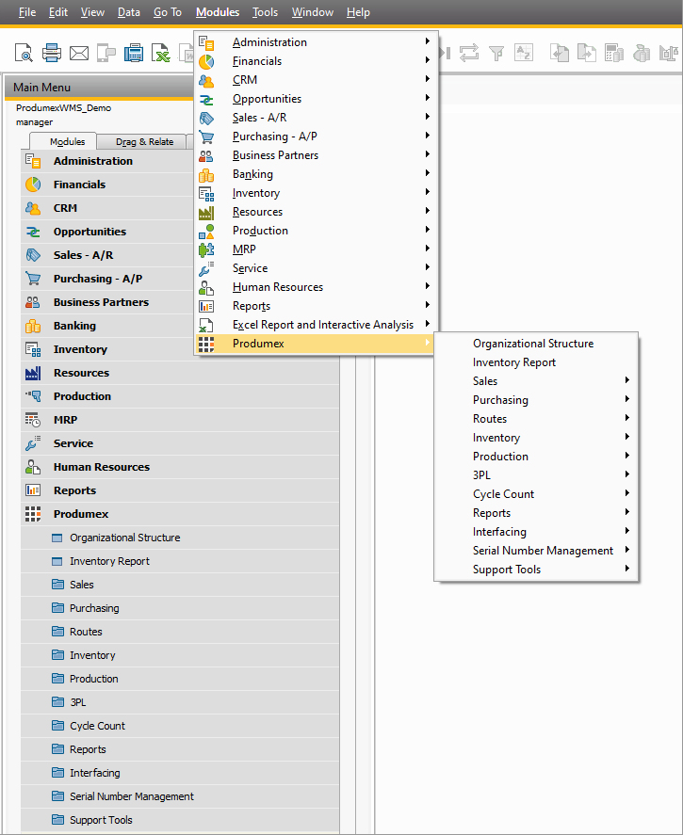Click the Sort A-Z toolbar icon
Image resolution: width=683 pixels, height=835 pixels.
coord(524,53)
